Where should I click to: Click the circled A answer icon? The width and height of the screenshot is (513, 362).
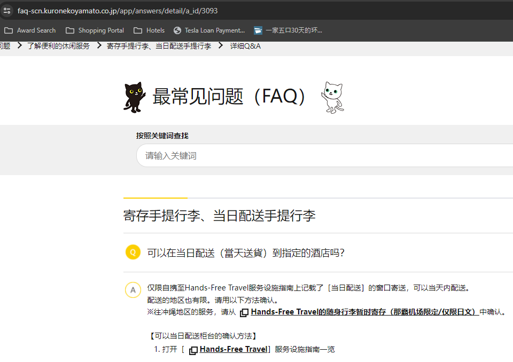133,289
